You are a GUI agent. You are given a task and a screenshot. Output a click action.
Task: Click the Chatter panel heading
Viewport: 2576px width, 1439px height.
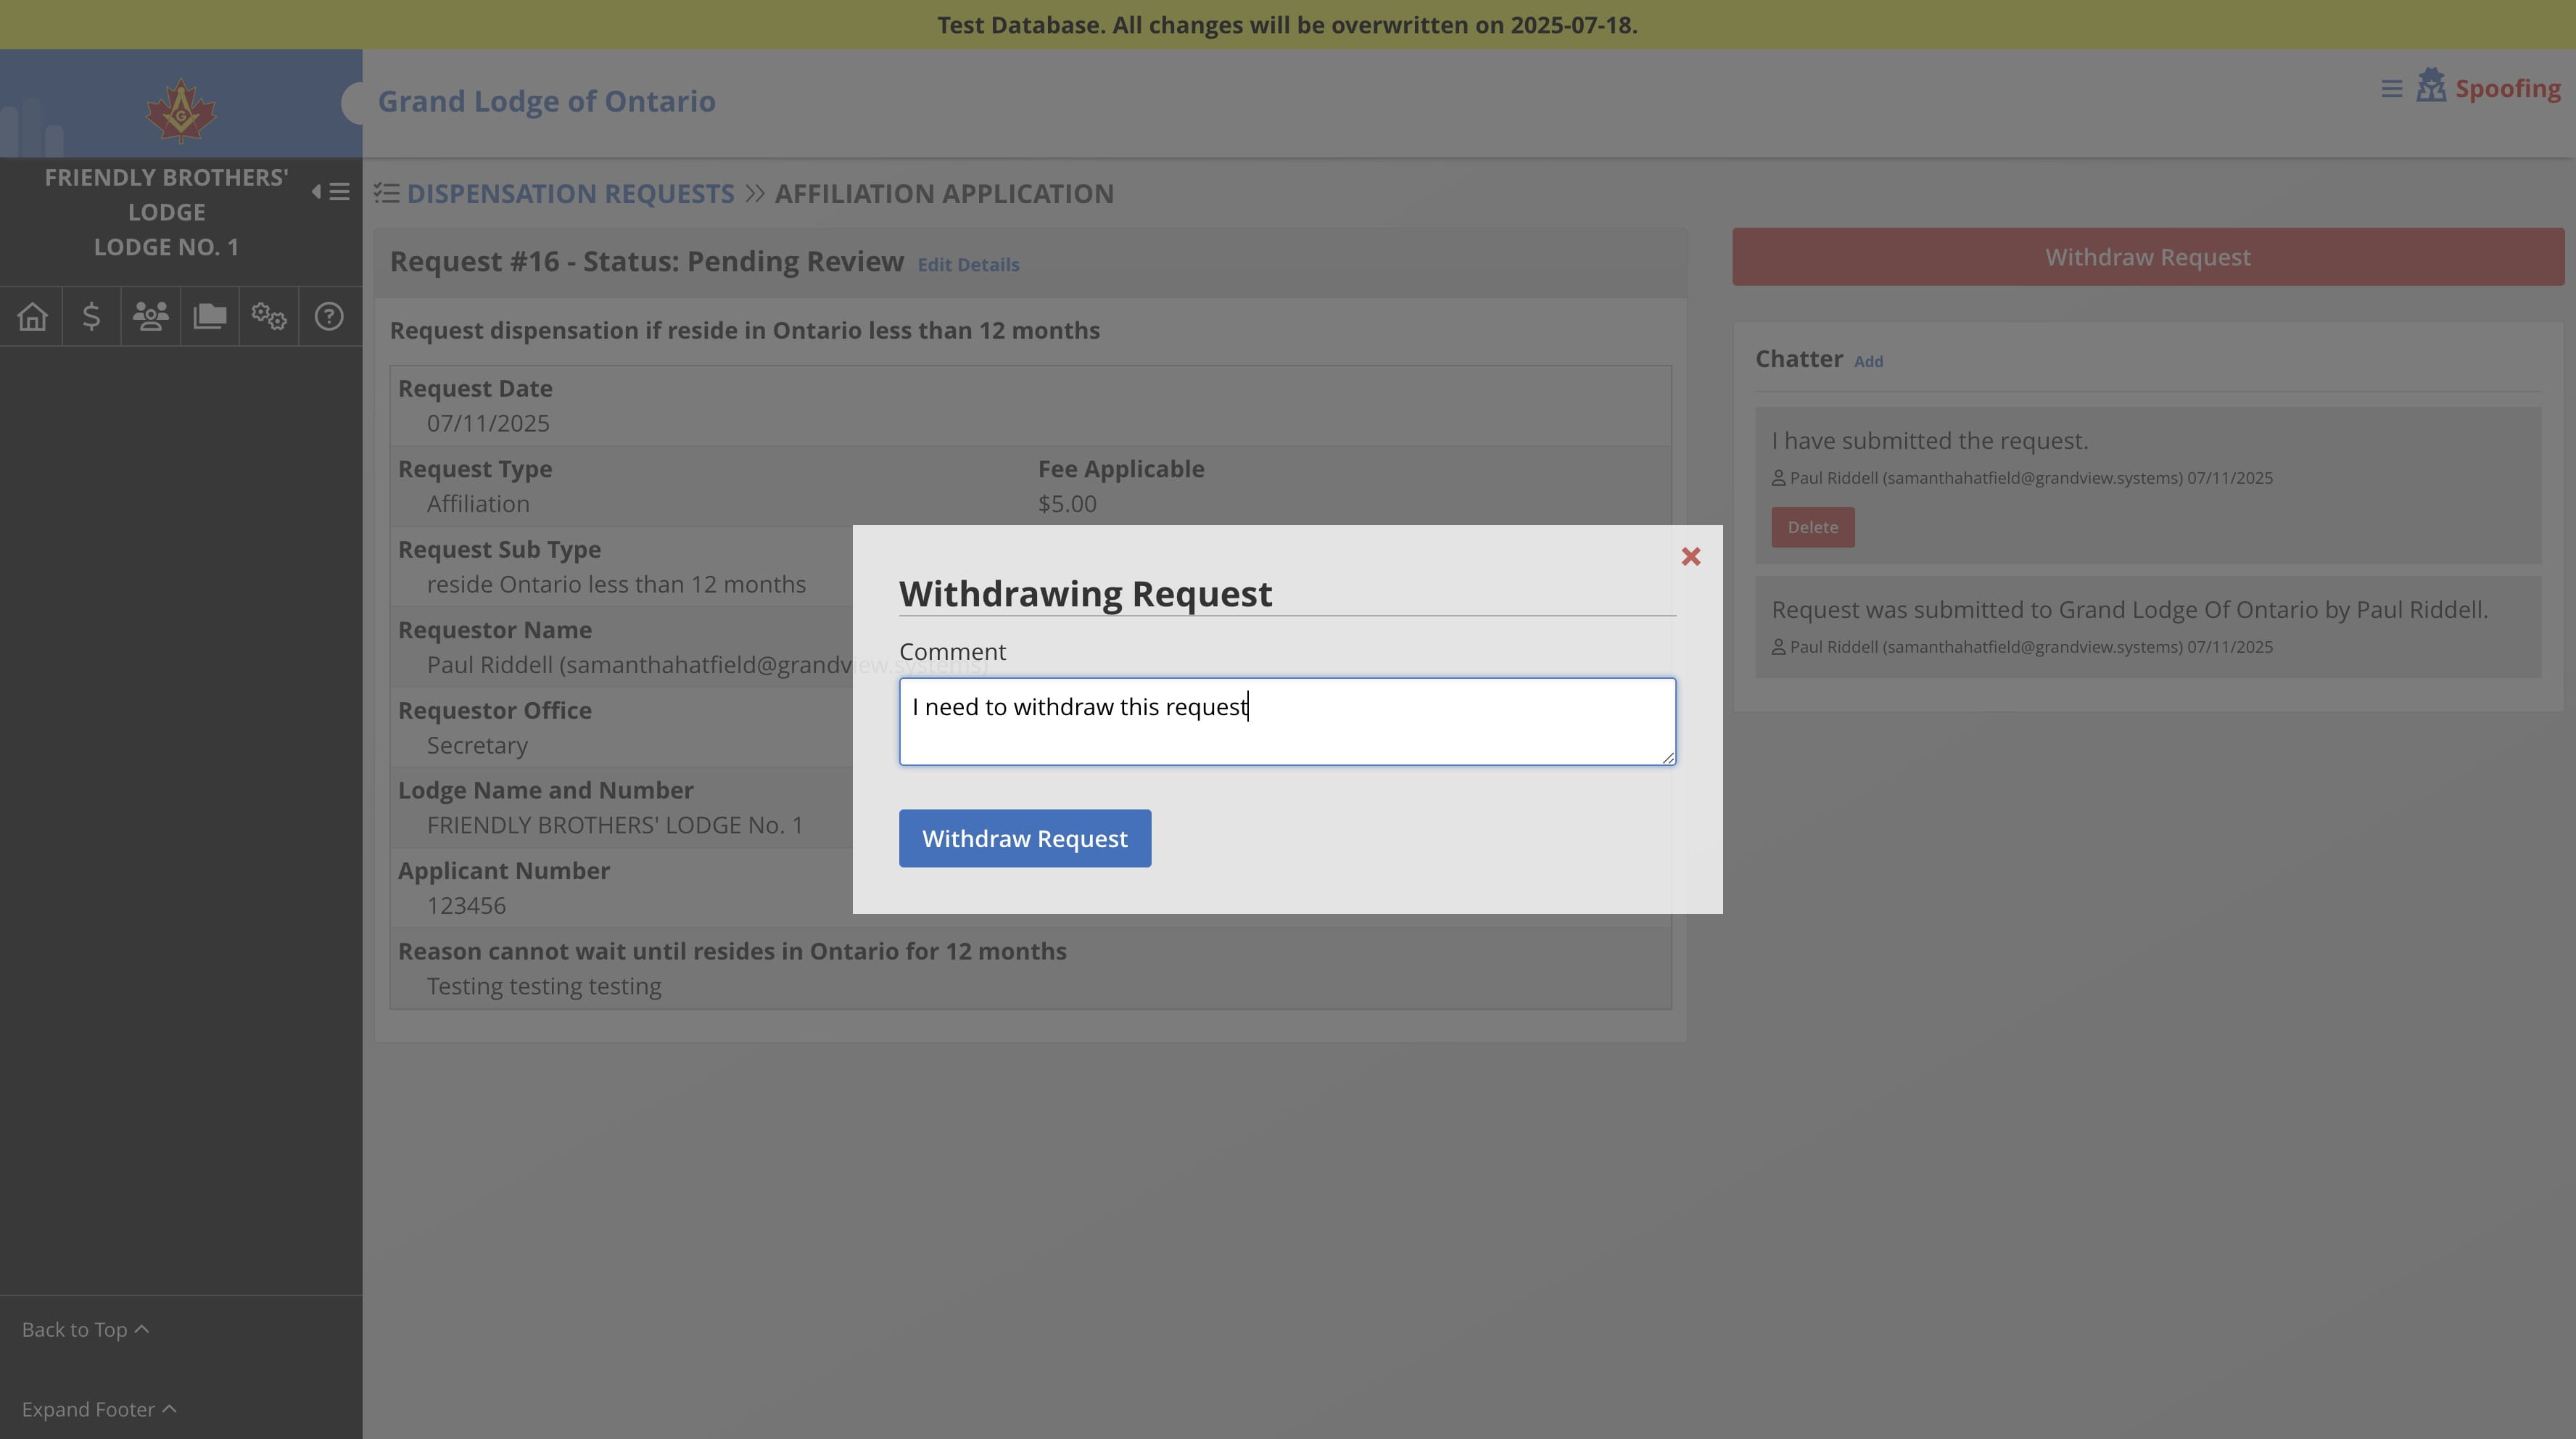click(x=1798, y=359)
